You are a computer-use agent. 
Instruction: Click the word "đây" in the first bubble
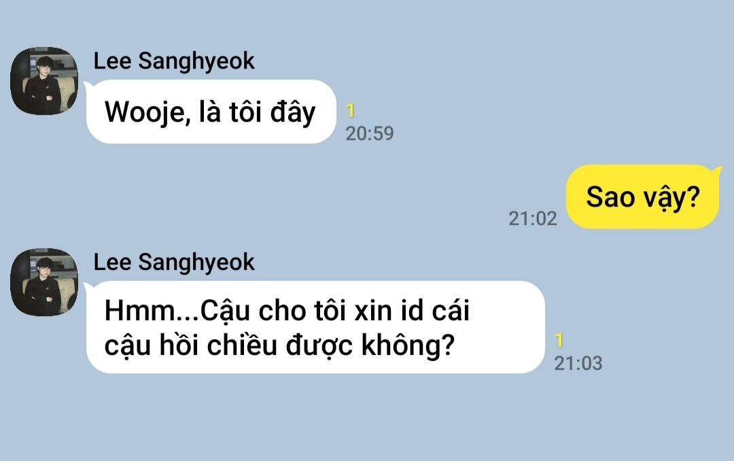coord(293,113)
